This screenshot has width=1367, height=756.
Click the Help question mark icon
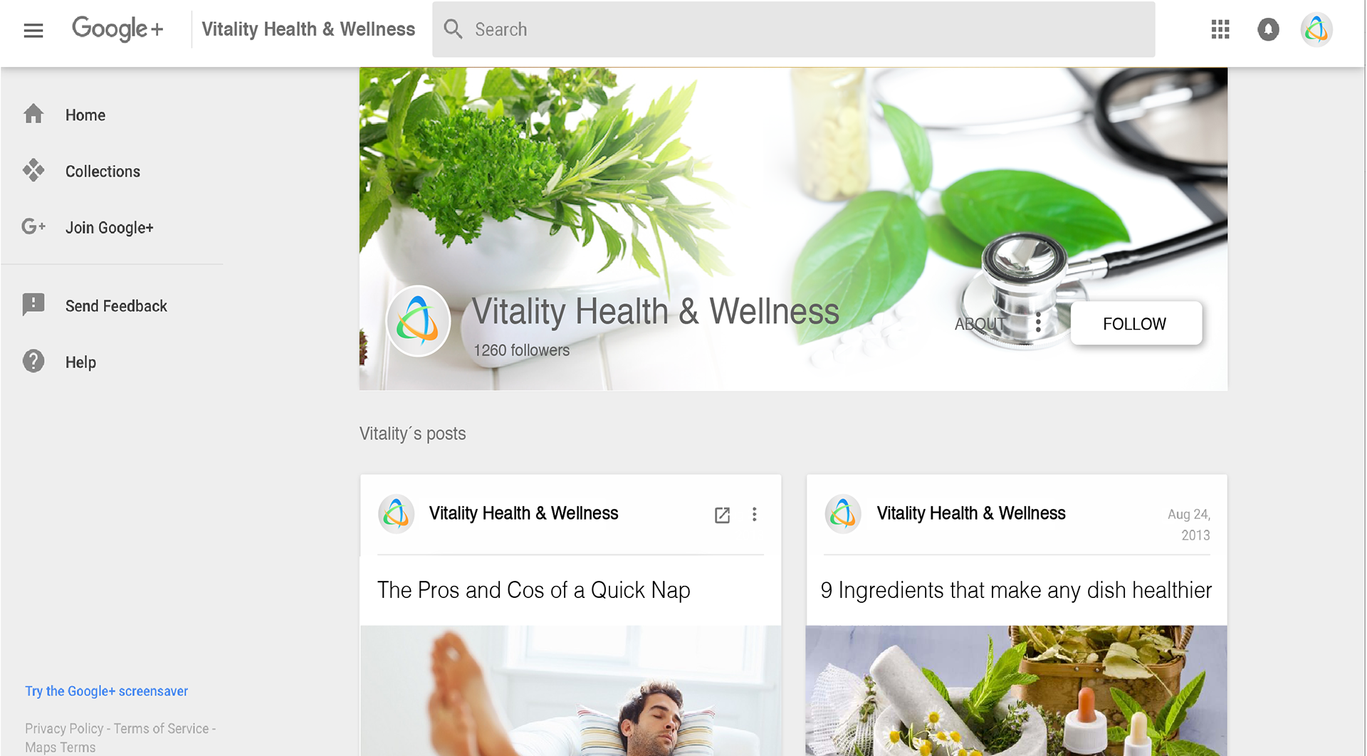(x=33, y=362)
